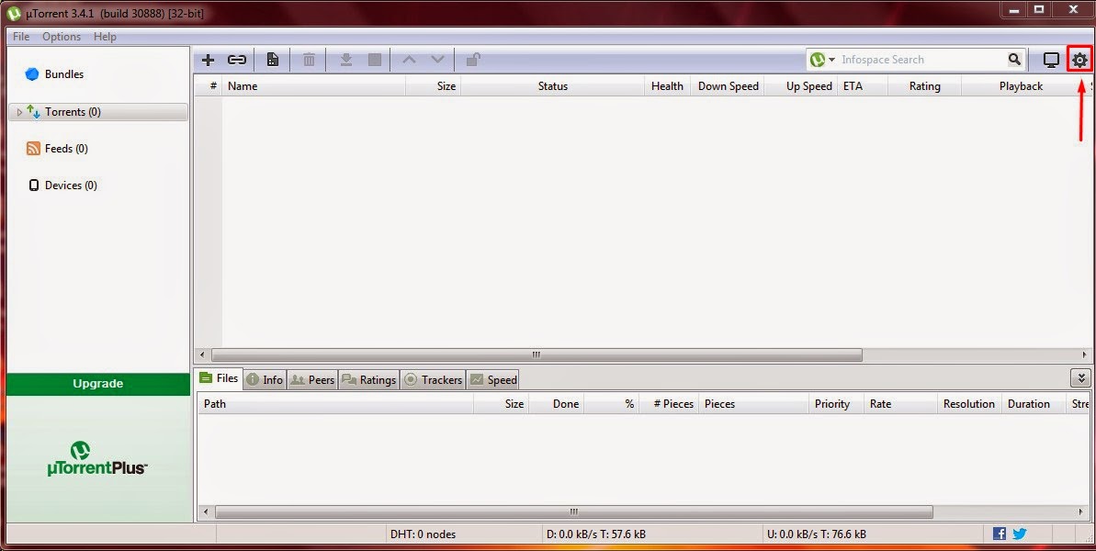Viewport: 1096px width, 551px height.
Task: Switch to the Peers tab
Action: click(x=312, y=380)
